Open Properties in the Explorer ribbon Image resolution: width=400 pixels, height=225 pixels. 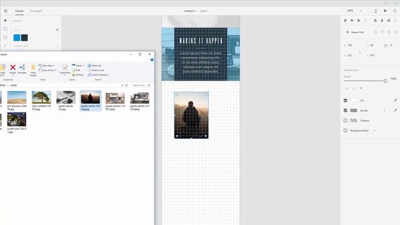[65, 69]
